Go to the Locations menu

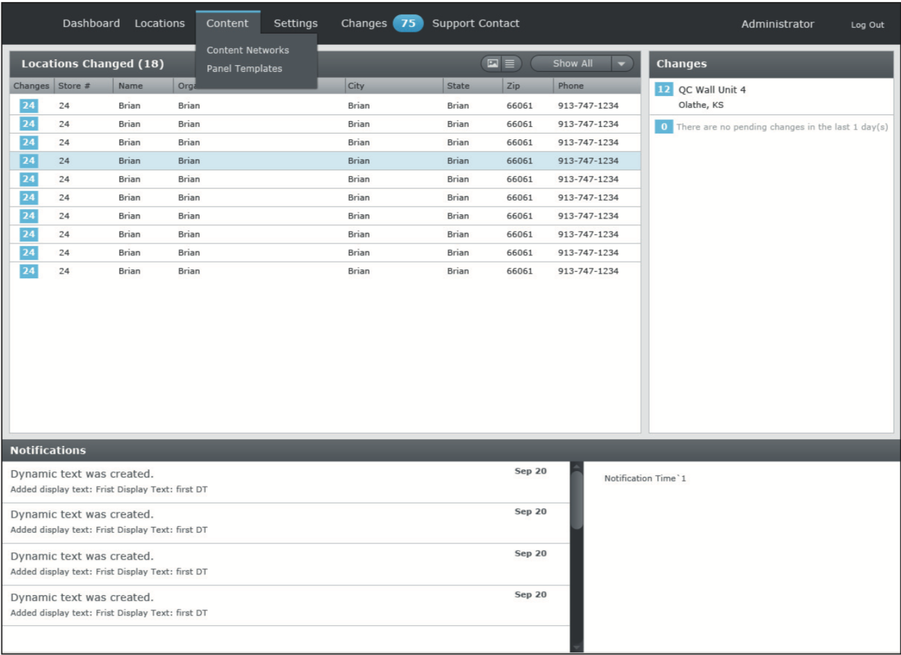160,23
